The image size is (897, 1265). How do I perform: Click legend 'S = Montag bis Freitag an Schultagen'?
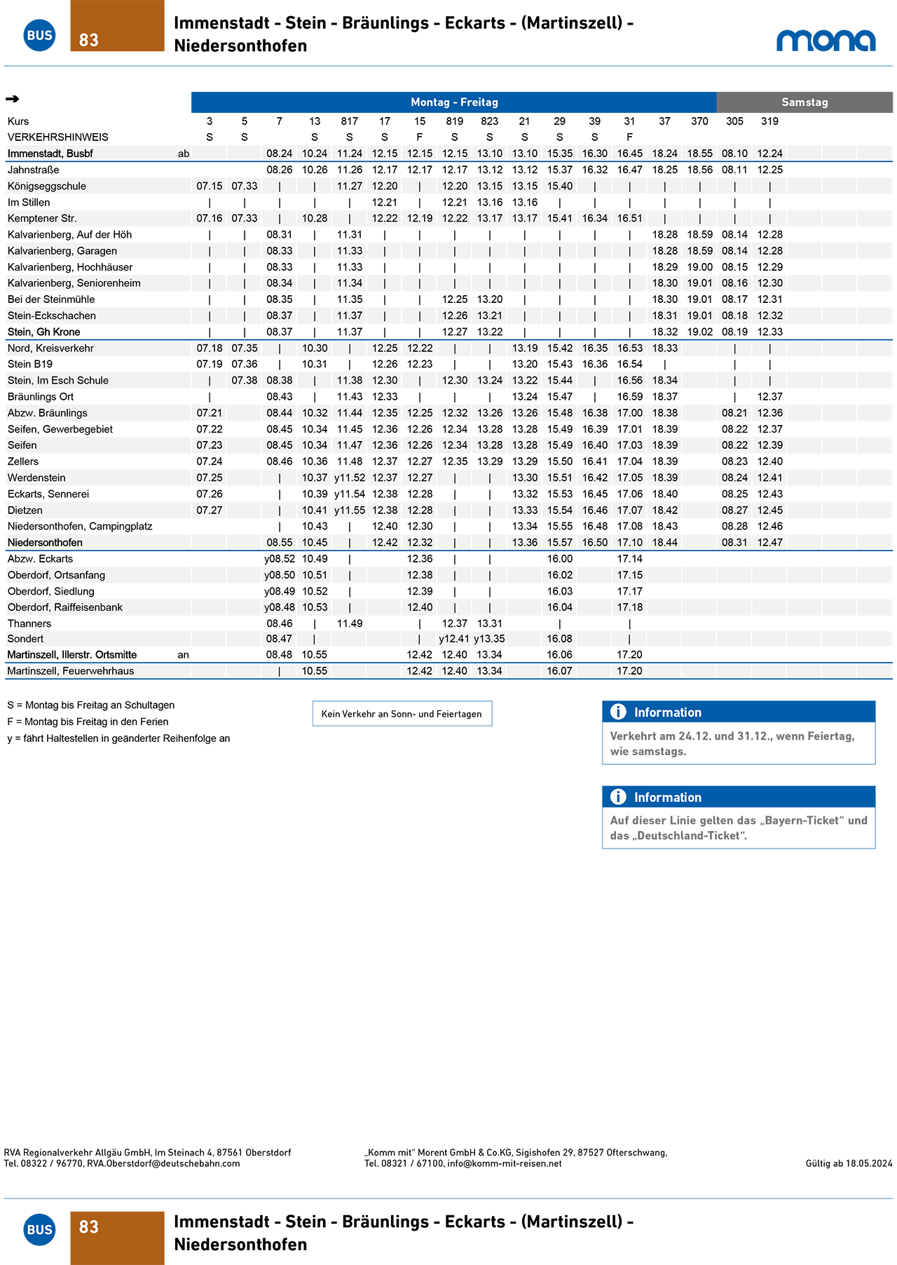click(x=91, y=705)
